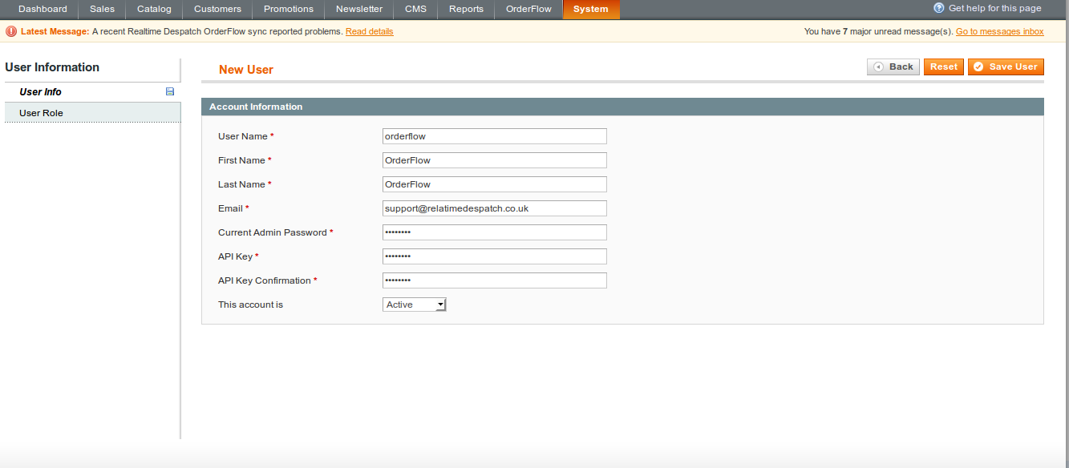
Task: Click the question mark help icon top right
Action: tap(937, 8)
